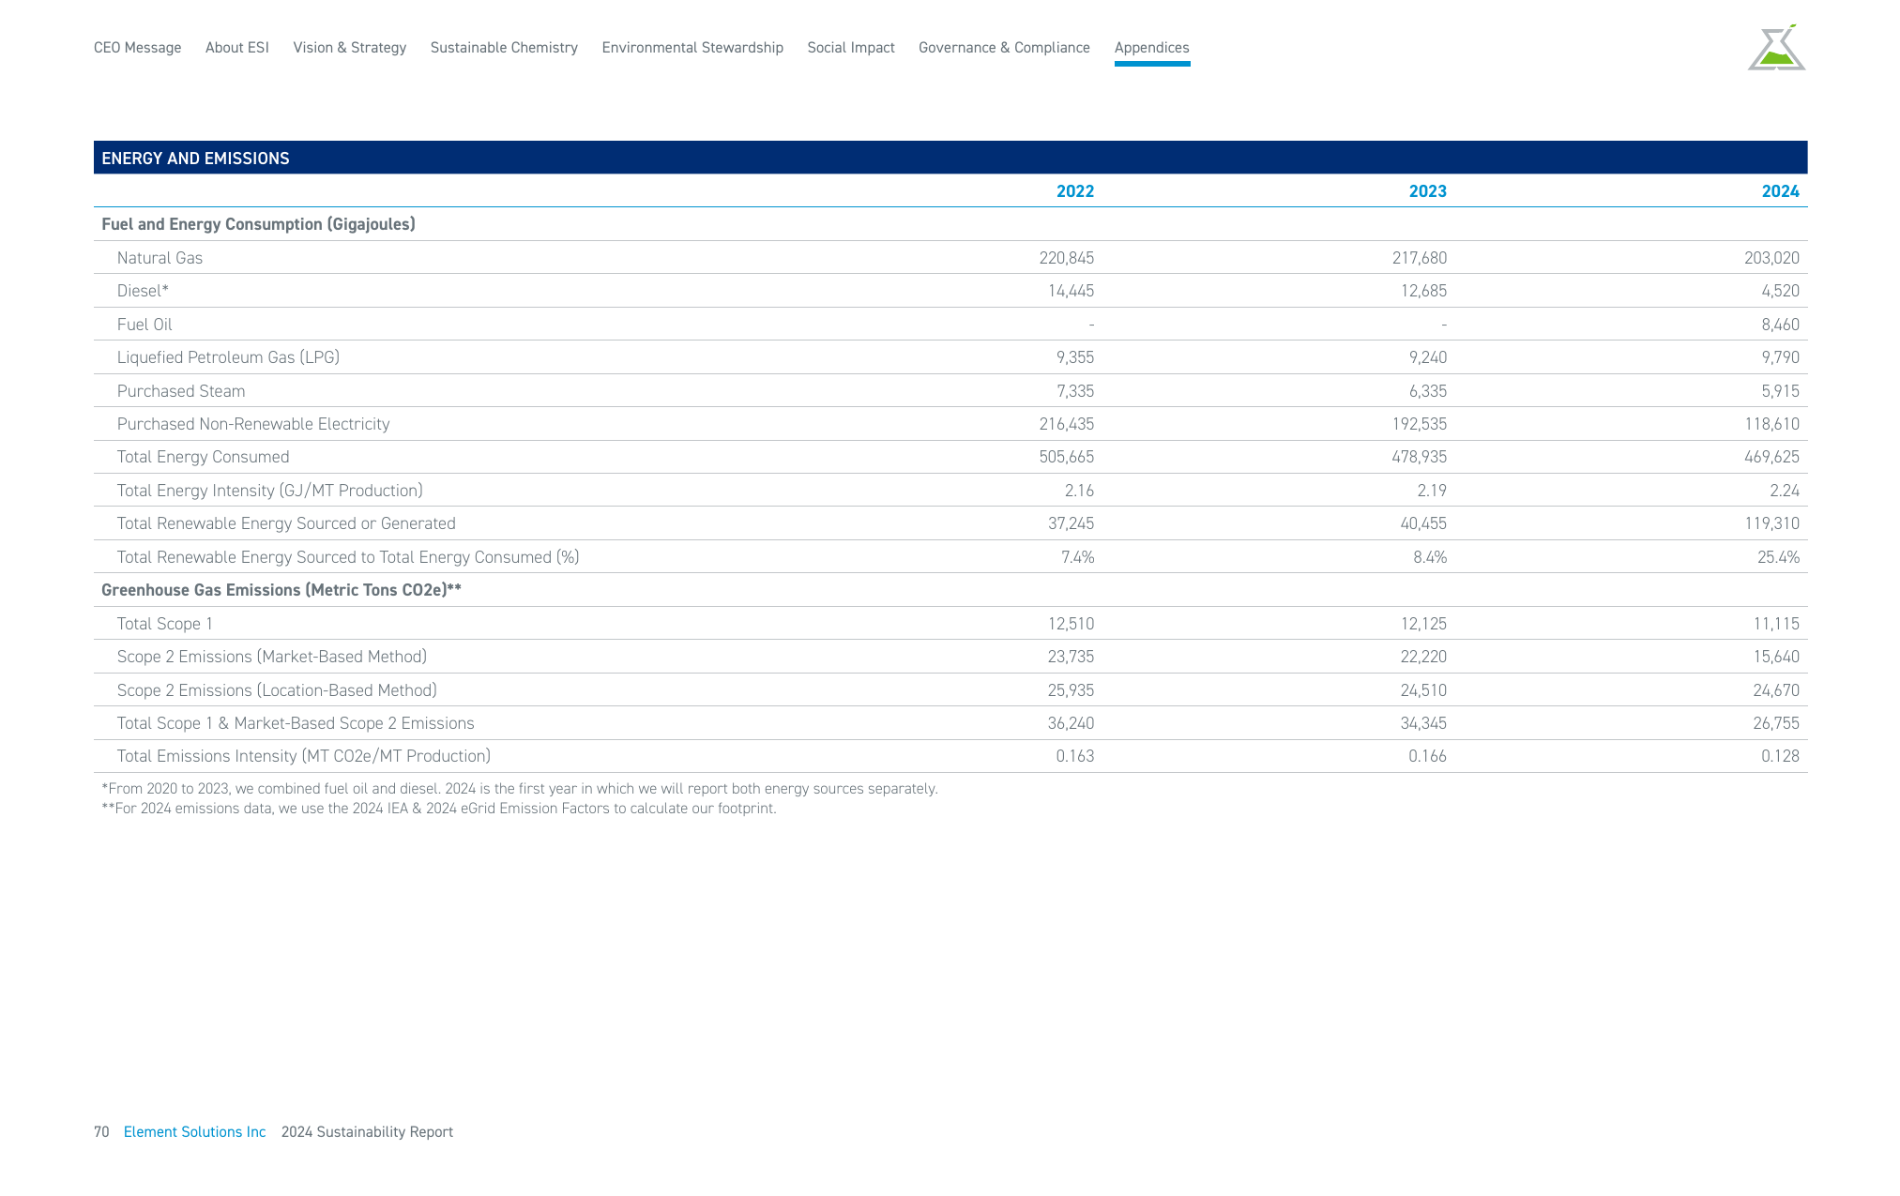Select the Fuel and Energy Consumption heading
This screenshot has height=1196, width=1900.
point(258,224)
